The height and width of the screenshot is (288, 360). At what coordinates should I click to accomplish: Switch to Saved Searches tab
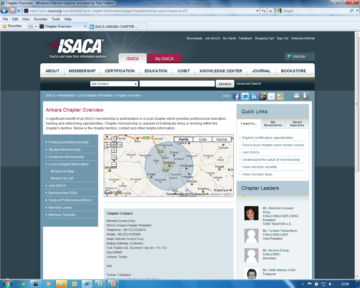(x=297, y=124)
